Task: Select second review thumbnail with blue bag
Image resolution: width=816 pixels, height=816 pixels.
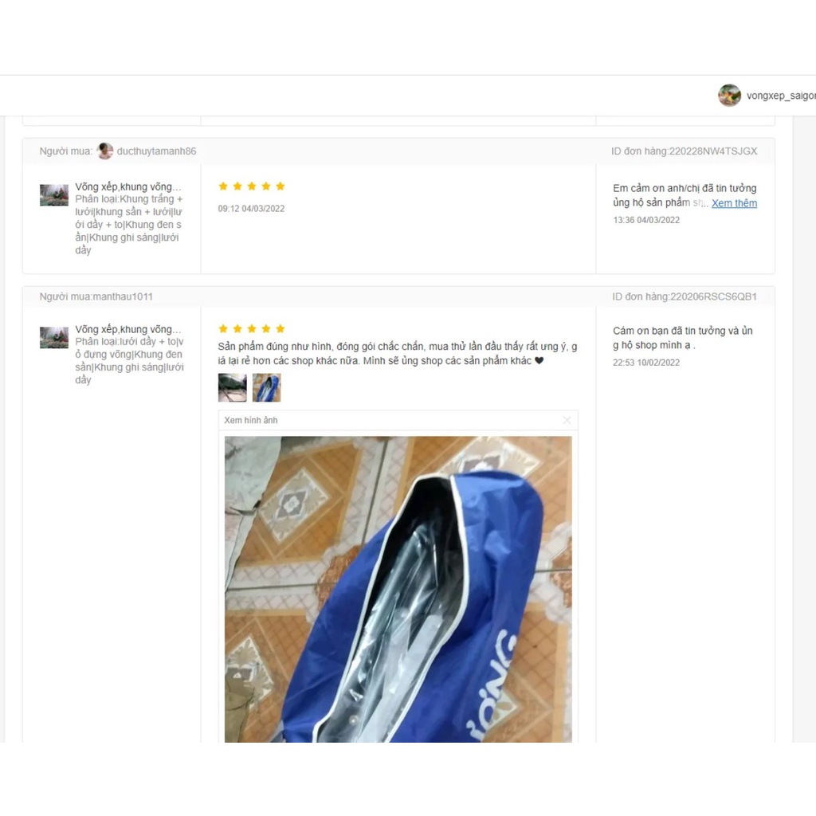Action: coord(266,387)
